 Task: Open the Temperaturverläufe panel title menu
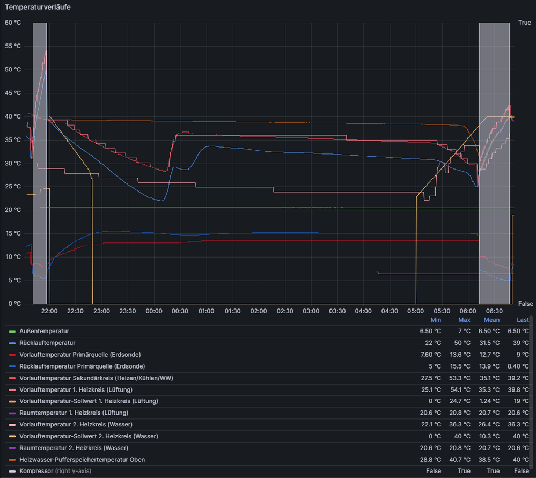click(38, 8)
